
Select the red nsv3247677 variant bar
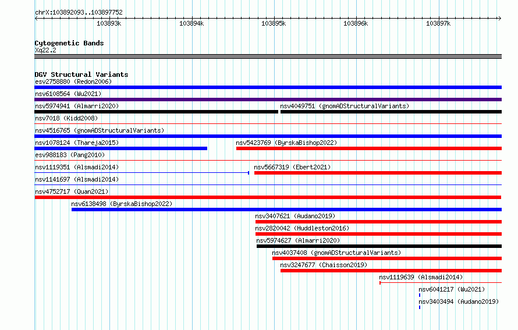tap(391, 271)
